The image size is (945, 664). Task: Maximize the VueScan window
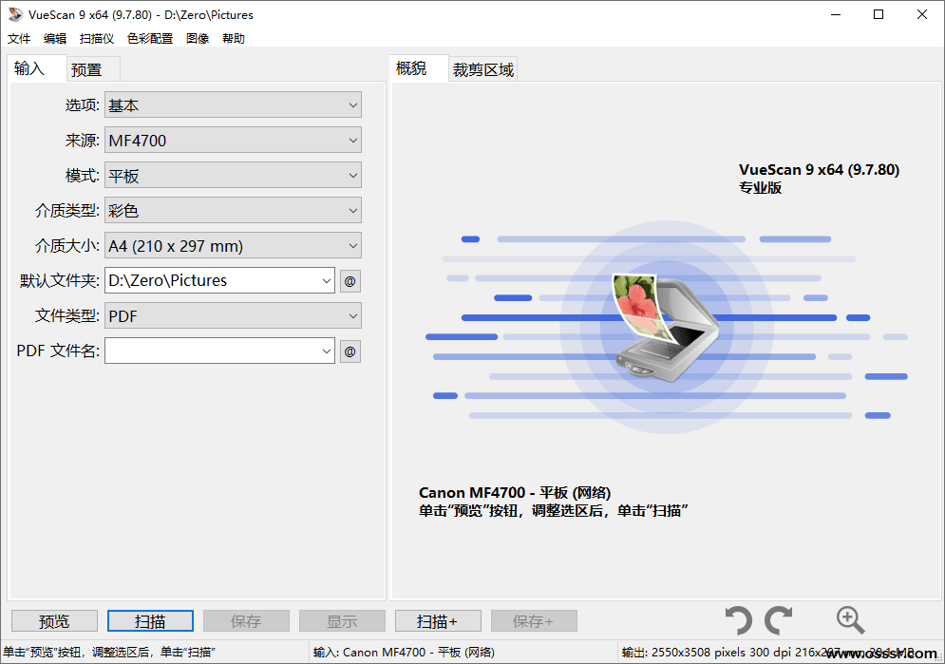click(879, 14)
